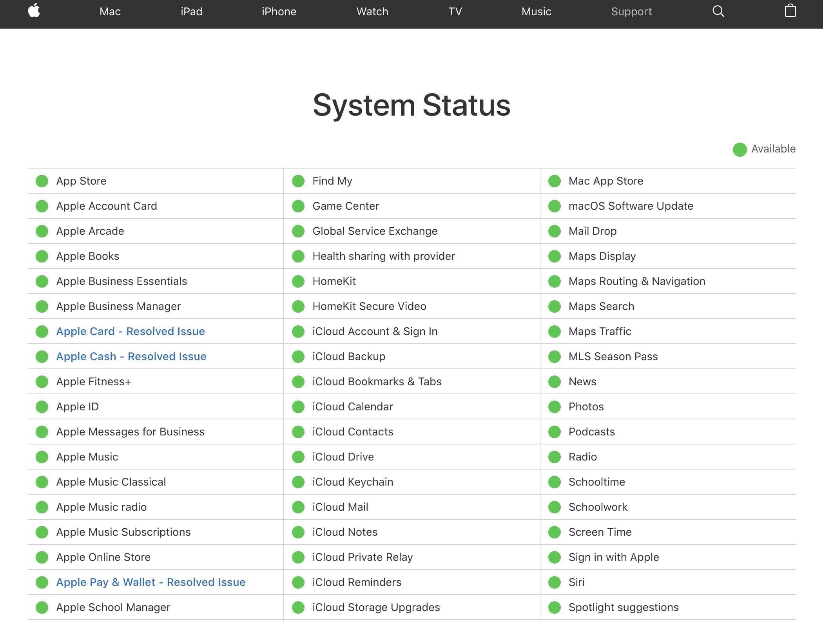Click the green dot beside Screen Time

click(x=555, y=532)
